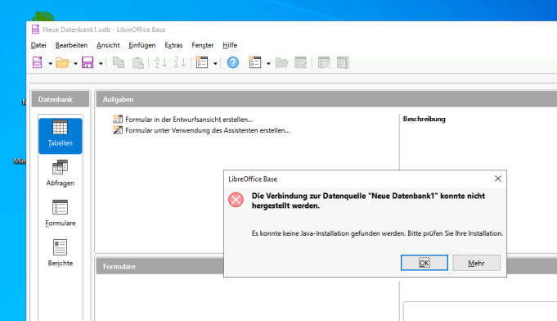The width and height of the screenshot is (557, 321).
Task: Click the Sort Descending Z-A icon
Action: 180,62
